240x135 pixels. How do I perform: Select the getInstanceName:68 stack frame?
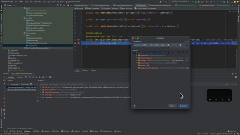pos(21,87)
